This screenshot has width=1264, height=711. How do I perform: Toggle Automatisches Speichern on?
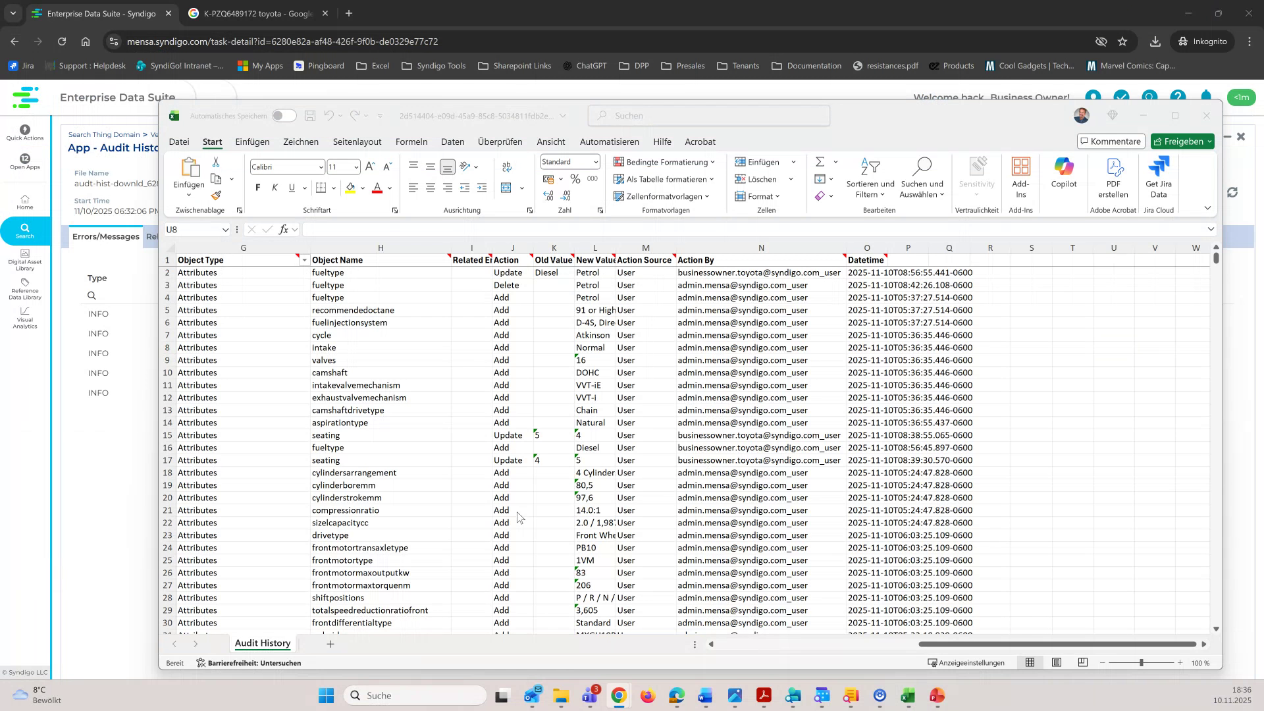[x=284, y=115]
